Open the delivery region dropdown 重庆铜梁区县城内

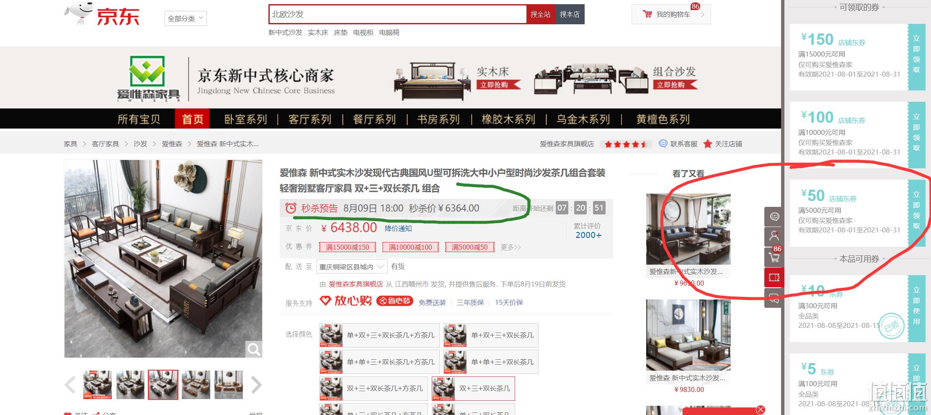click(352, 266)
